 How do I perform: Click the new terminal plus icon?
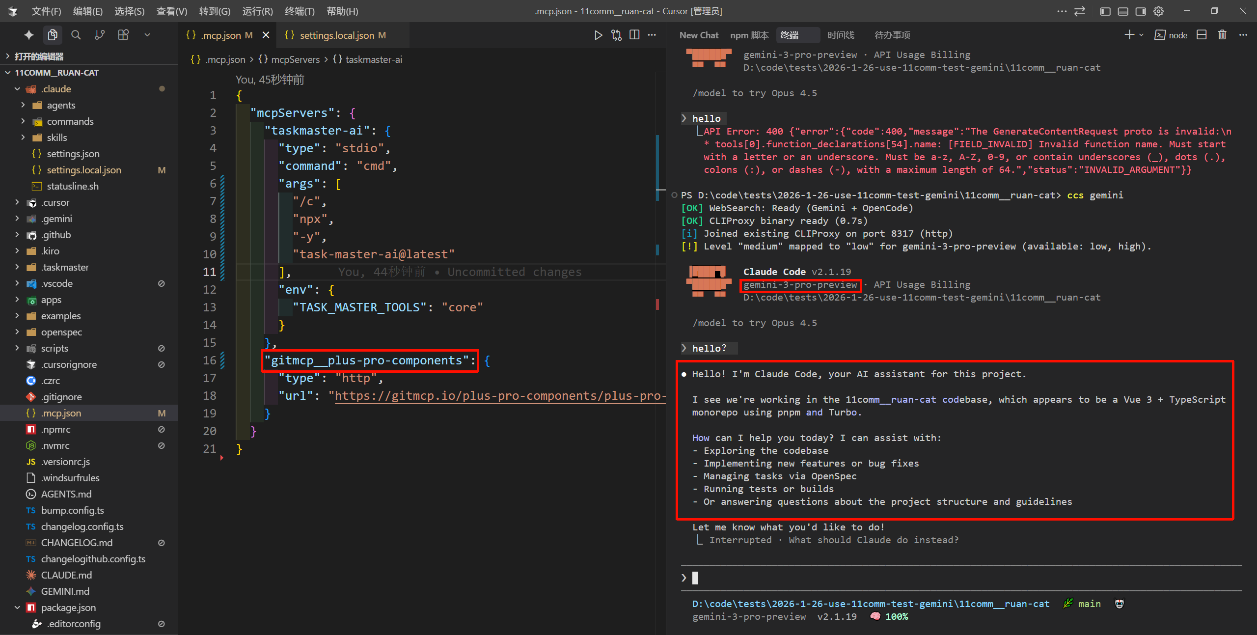point(1129,35)
